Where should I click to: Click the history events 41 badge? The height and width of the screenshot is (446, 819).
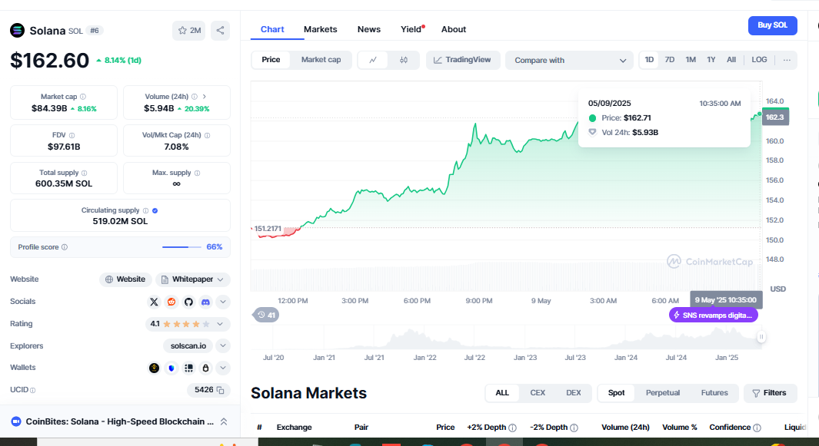266,315
